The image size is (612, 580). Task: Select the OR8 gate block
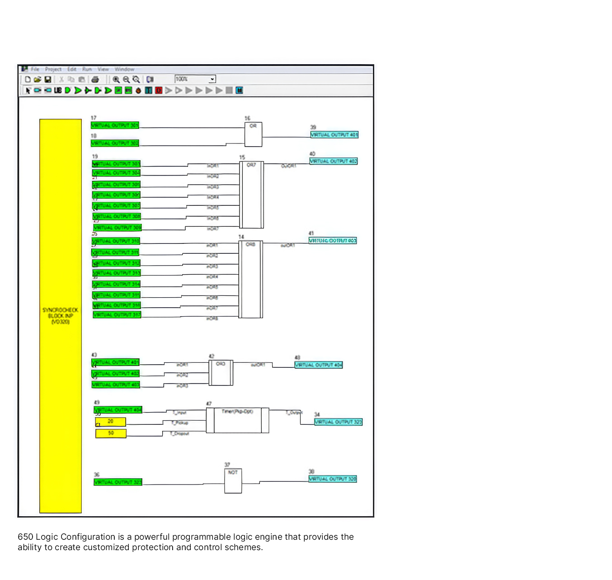tap(251, 280)
